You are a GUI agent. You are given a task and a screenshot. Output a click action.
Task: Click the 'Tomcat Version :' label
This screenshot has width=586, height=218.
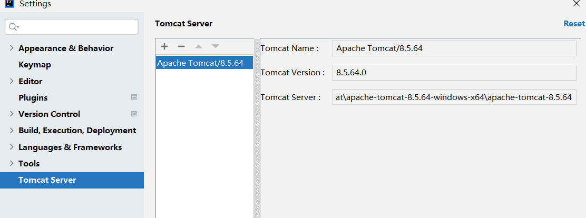click(292, 73)
